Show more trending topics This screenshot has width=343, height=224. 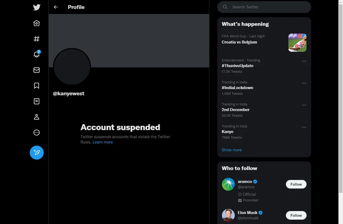[x=232, y=150]
